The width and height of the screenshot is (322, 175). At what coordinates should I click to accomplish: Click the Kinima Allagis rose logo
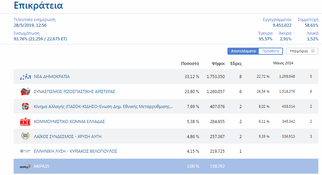tap(25, 107)
